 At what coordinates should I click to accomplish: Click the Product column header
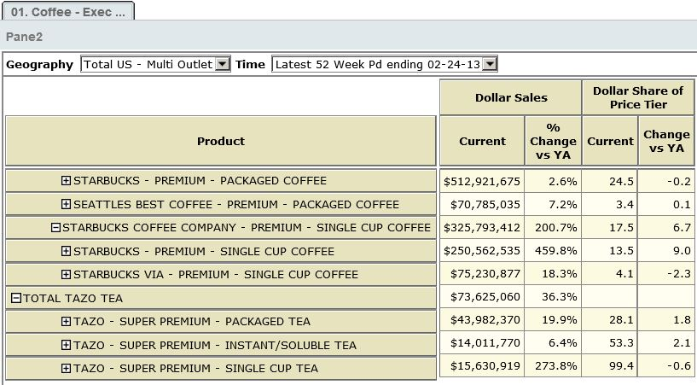coord(220,141)
